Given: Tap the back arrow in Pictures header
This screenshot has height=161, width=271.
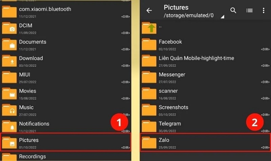Looking at the screenshot, I should 149,10.
